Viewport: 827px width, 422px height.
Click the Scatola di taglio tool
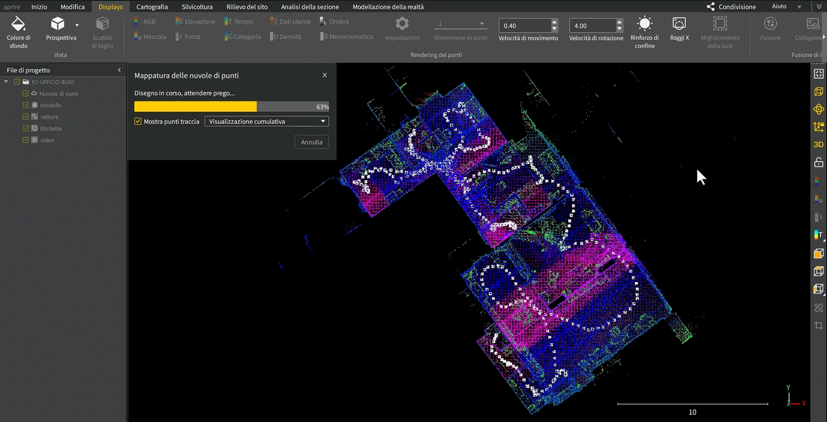coord(102,32)
